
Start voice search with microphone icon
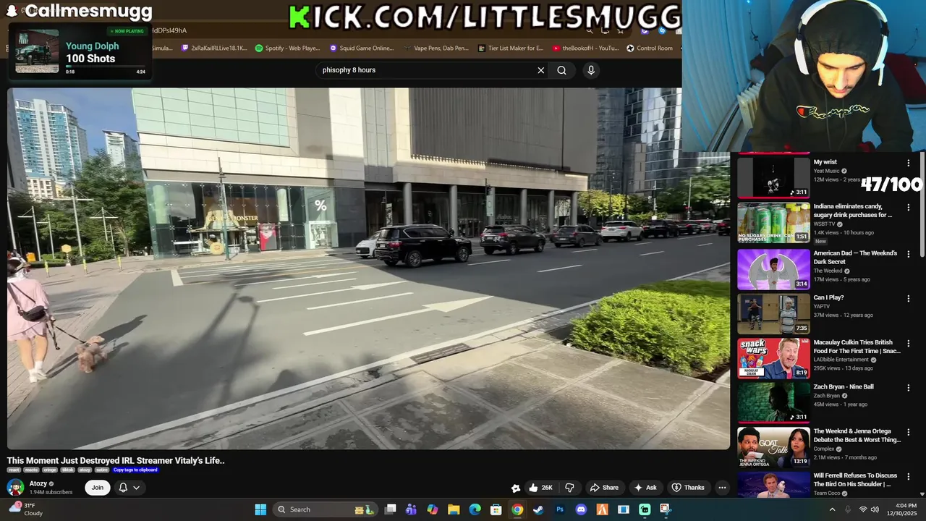tap(591, 70)
